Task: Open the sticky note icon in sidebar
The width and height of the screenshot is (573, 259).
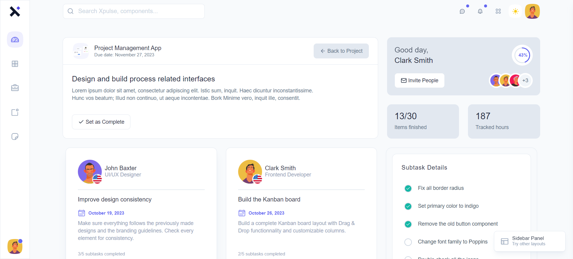Action: 15,137
